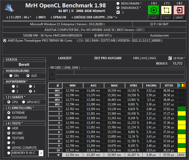Click the pink exit icon
The width and height of the screenshot is (189, 160).
(x=179, y=10)
